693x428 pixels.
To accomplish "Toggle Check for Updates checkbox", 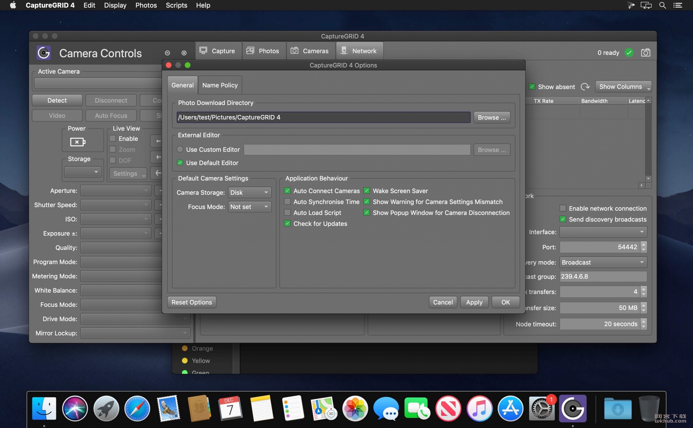I will pyautogui.click(x=287, y=223).
